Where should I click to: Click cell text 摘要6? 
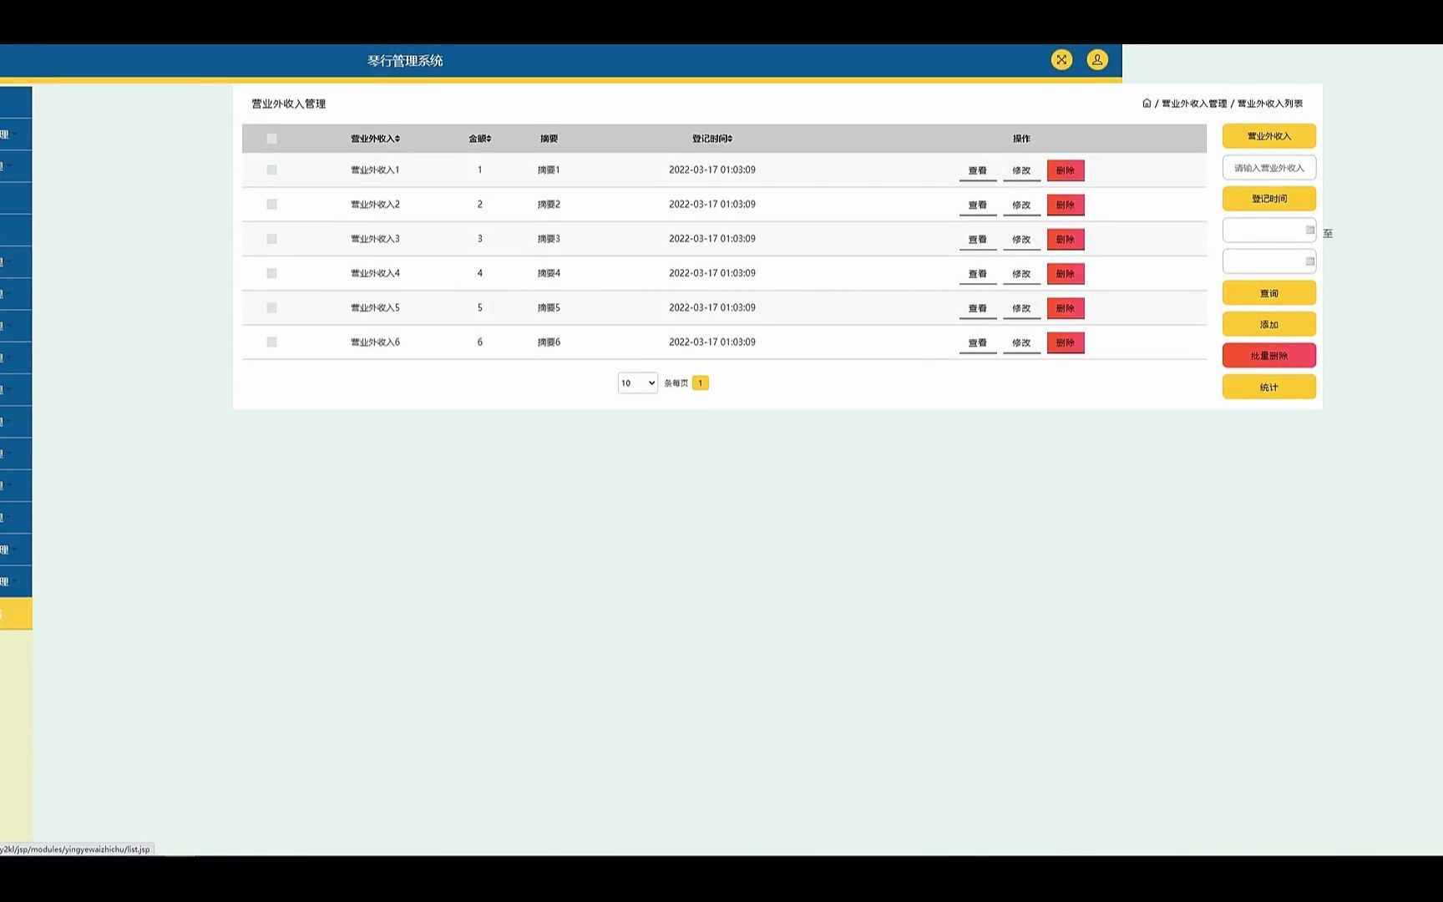pyautogui.click(x=549, y=342)
